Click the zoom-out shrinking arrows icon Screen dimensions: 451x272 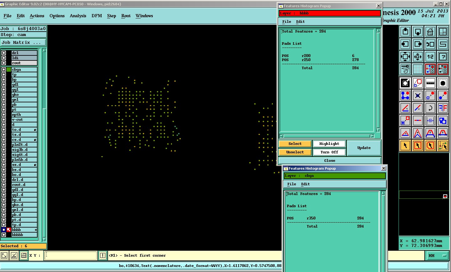pyautogui.click(x=418, y=57)
